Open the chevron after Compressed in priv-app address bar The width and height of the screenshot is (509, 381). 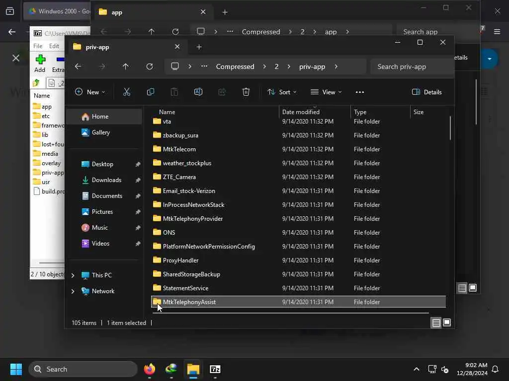264,66
